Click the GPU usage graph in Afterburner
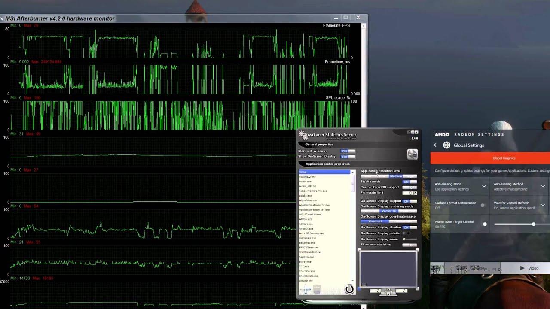The width and height of the screenshot is (550, 309). 180,115
